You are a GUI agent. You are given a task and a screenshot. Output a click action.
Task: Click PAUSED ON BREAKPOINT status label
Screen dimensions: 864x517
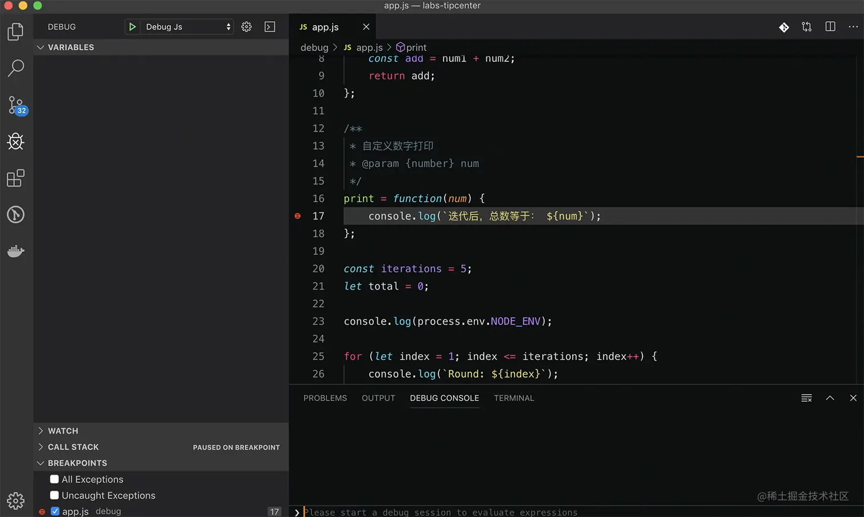(237, 447)
